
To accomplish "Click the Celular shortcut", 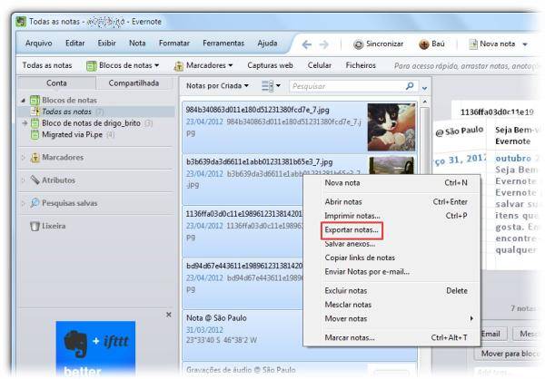I will [319, 65].
